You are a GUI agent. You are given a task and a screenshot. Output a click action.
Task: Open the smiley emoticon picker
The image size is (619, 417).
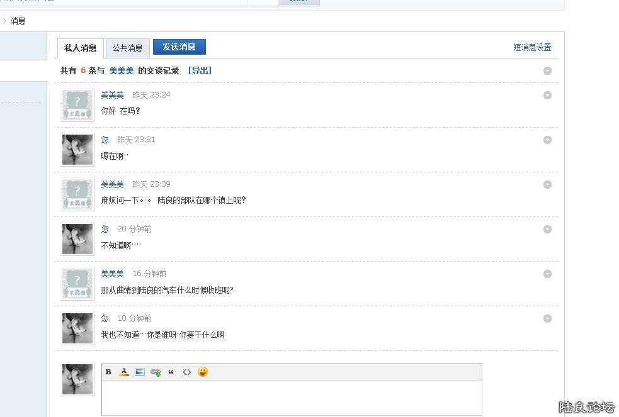point(203,372)
